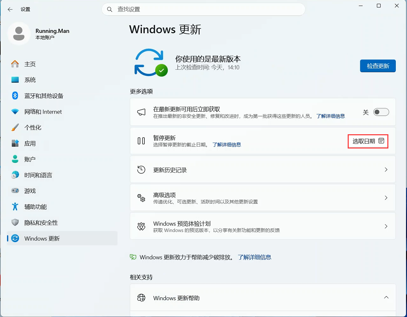Click the Wi-Fi icon for 网络和 Internet

click(15, 112)
